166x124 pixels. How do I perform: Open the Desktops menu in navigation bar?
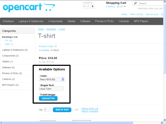[x=8, y=21]
